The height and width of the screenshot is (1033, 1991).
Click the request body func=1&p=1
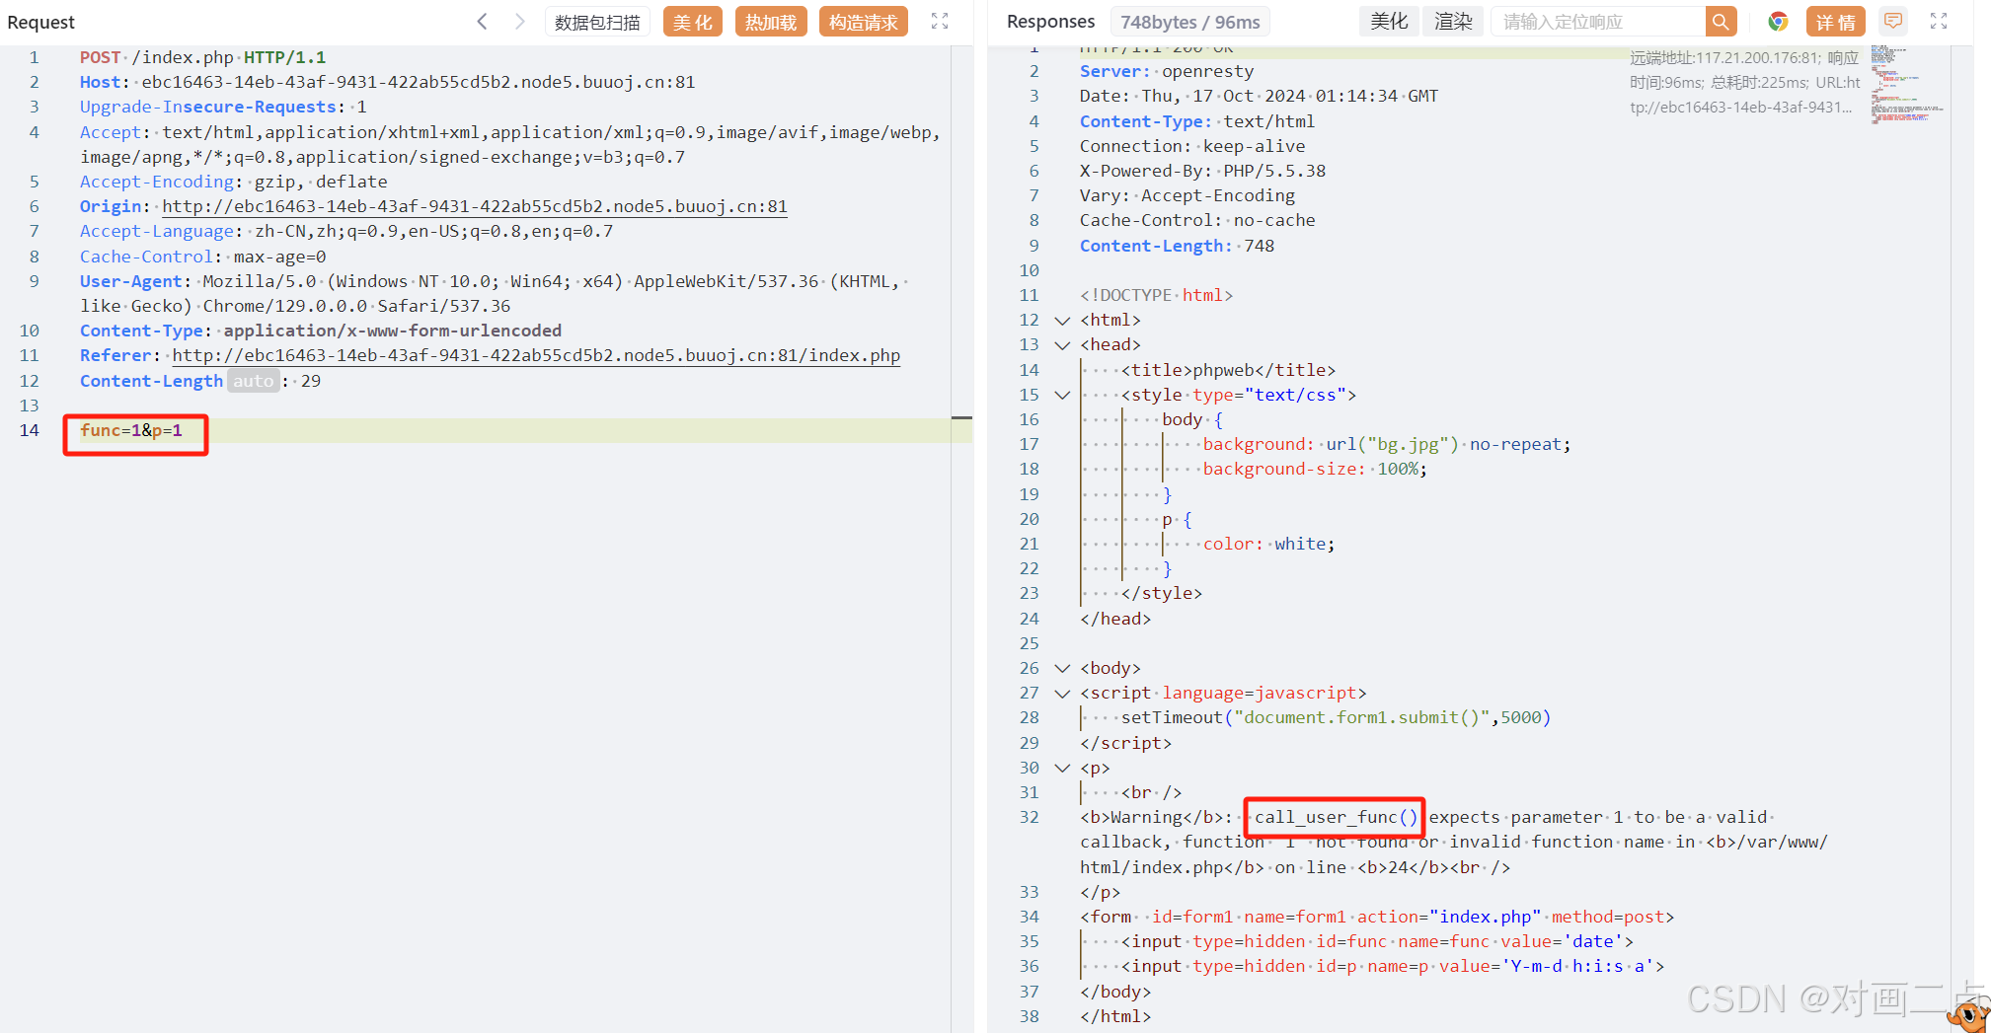click(x=131, y=430)
